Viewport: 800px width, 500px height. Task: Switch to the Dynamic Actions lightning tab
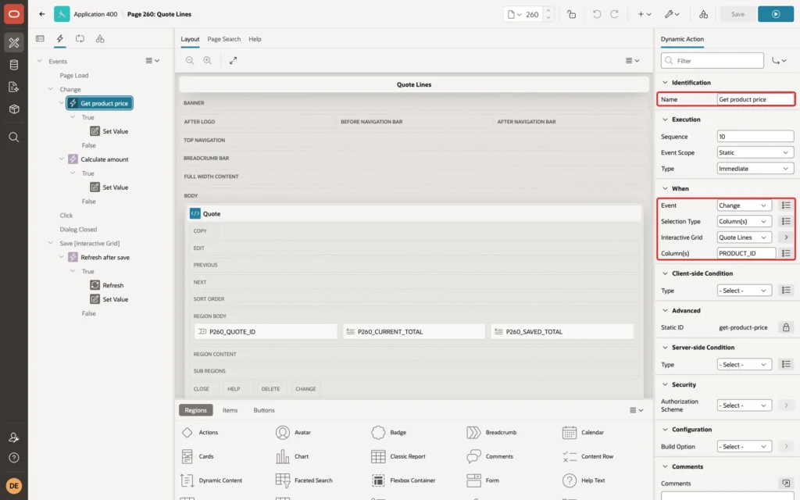click(x=59, y=39)
